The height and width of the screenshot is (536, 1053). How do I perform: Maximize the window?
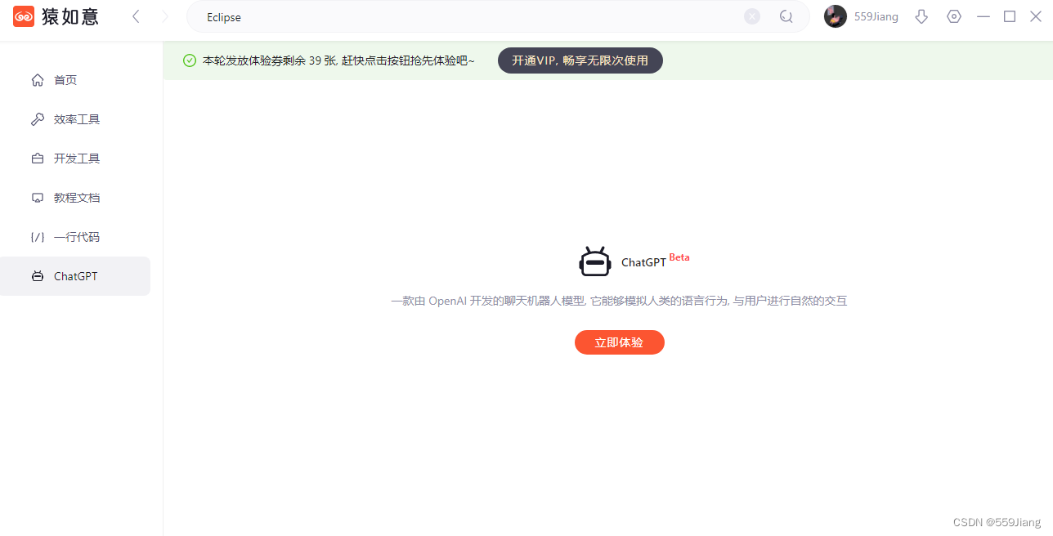[1010, 16]
